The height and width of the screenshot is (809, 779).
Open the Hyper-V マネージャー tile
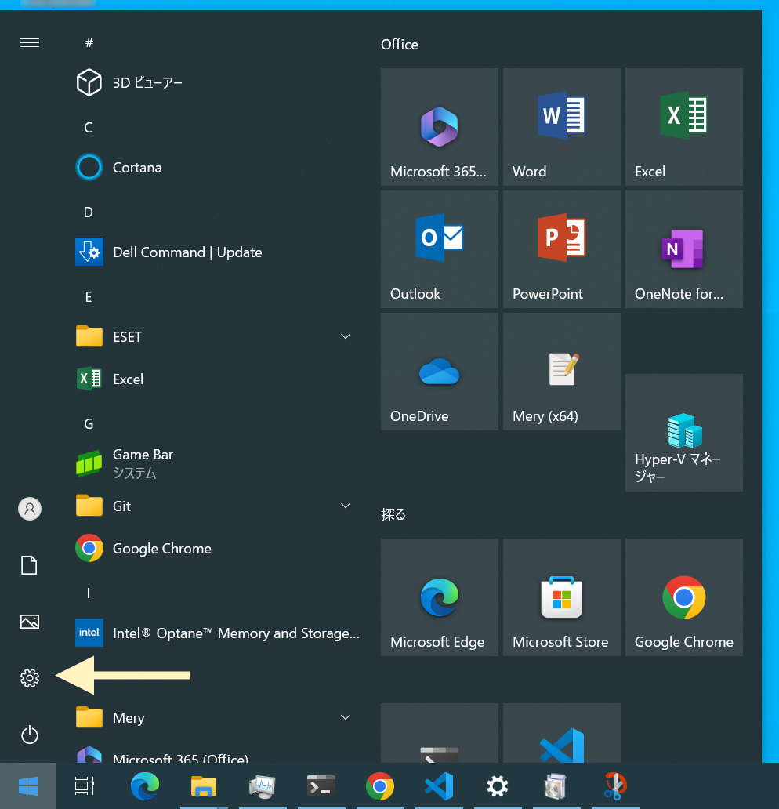[x=684, y=433]
